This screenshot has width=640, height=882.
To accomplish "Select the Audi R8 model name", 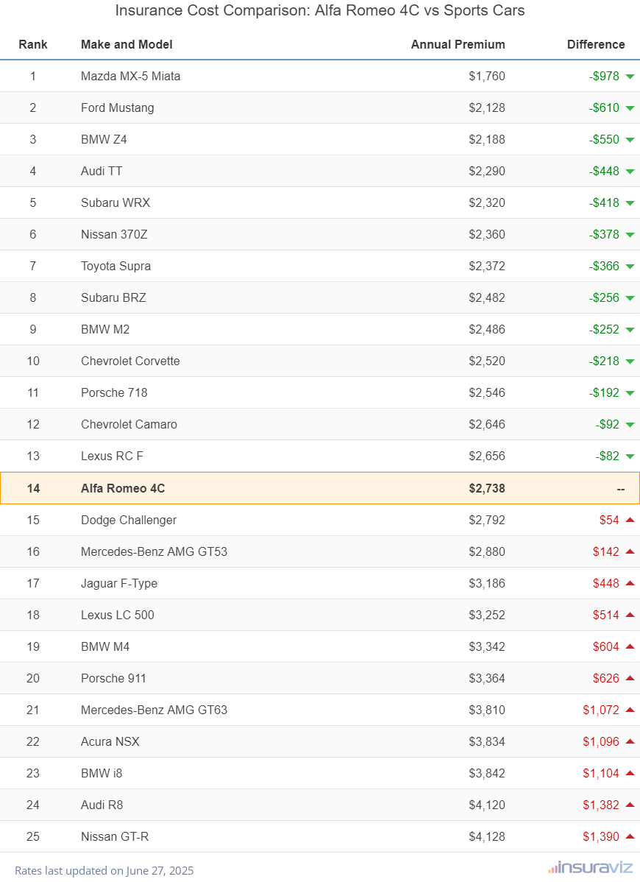I will point(102,805).
